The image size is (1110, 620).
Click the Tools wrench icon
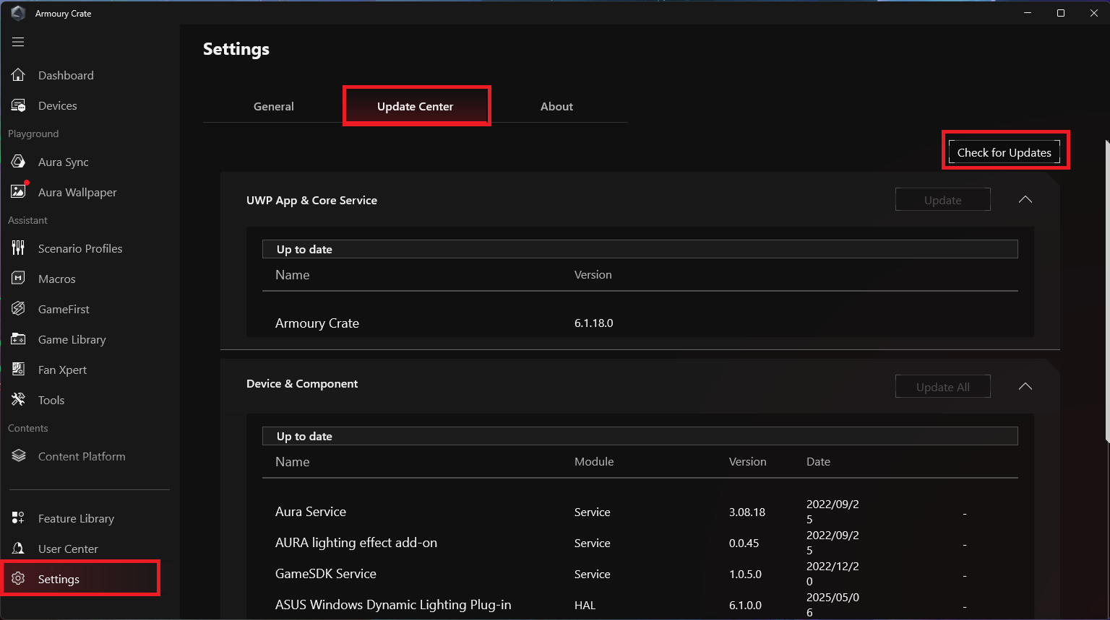18,400
